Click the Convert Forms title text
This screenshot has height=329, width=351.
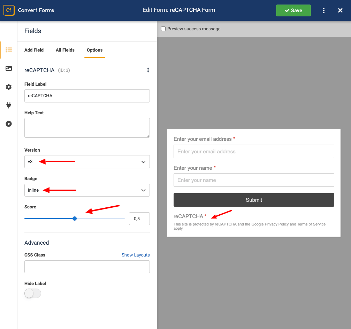tap(36, 10)
